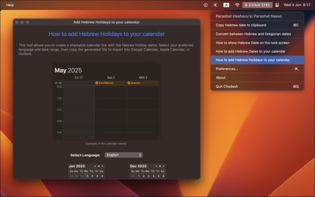The image size is (315, 197).
Task: Choose Copy Hebrew date to clipboard
Action: [257, 25]
